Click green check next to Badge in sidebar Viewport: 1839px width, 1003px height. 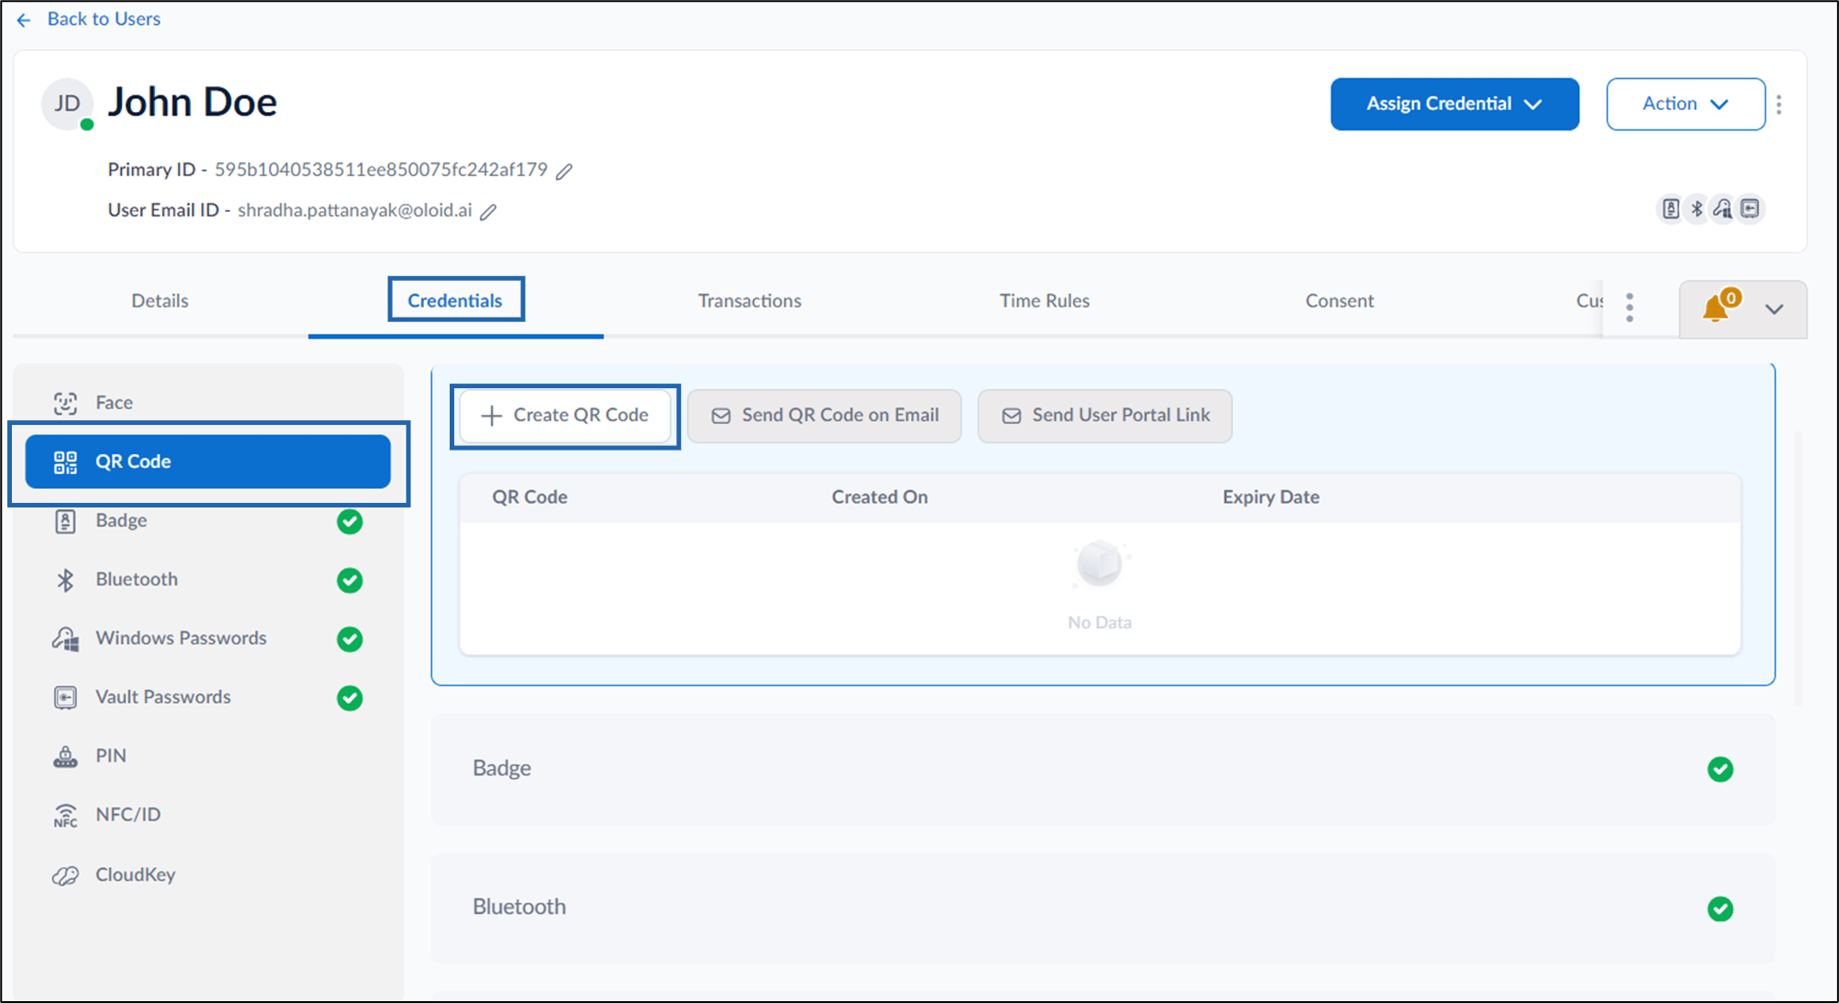tap(350, 521)
